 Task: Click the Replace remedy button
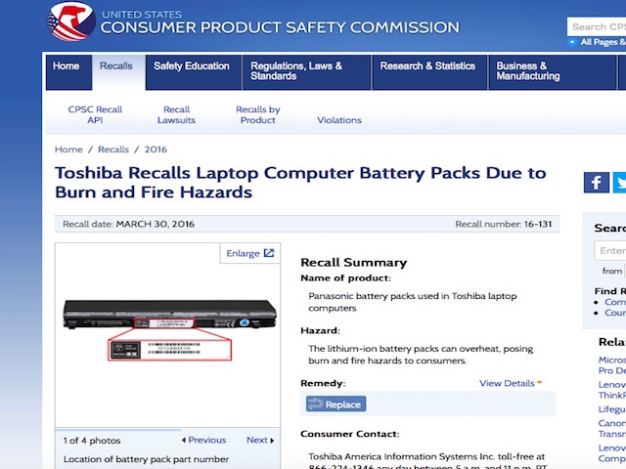(x=335, y=404)
